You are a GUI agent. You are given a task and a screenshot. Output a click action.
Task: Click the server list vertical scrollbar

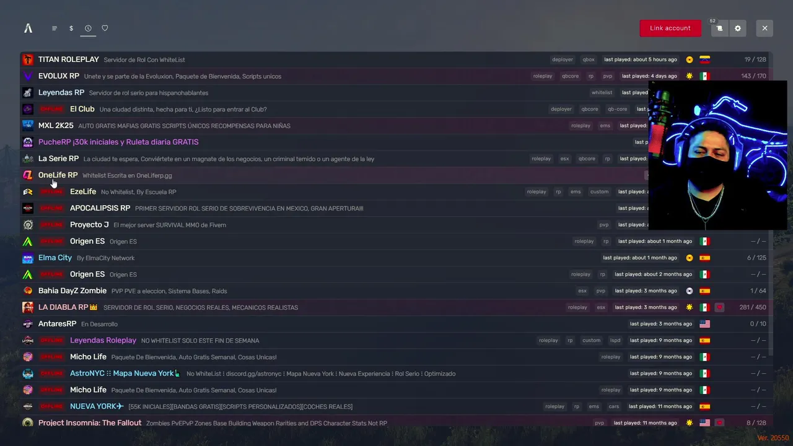coord(771,204)
